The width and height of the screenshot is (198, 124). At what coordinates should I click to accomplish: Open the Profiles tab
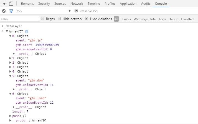pos(110,4)
